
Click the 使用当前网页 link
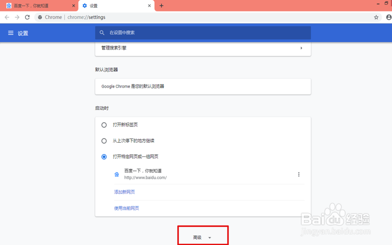coord(127,208)
